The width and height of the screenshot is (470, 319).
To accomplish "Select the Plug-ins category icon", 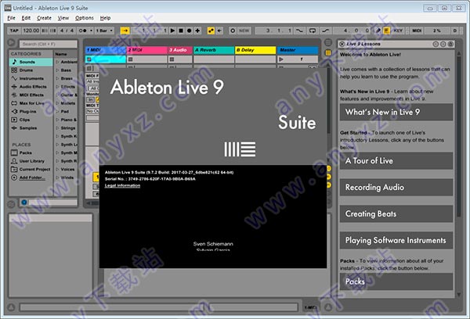I will pyautogui.click(x=14, y=111).
